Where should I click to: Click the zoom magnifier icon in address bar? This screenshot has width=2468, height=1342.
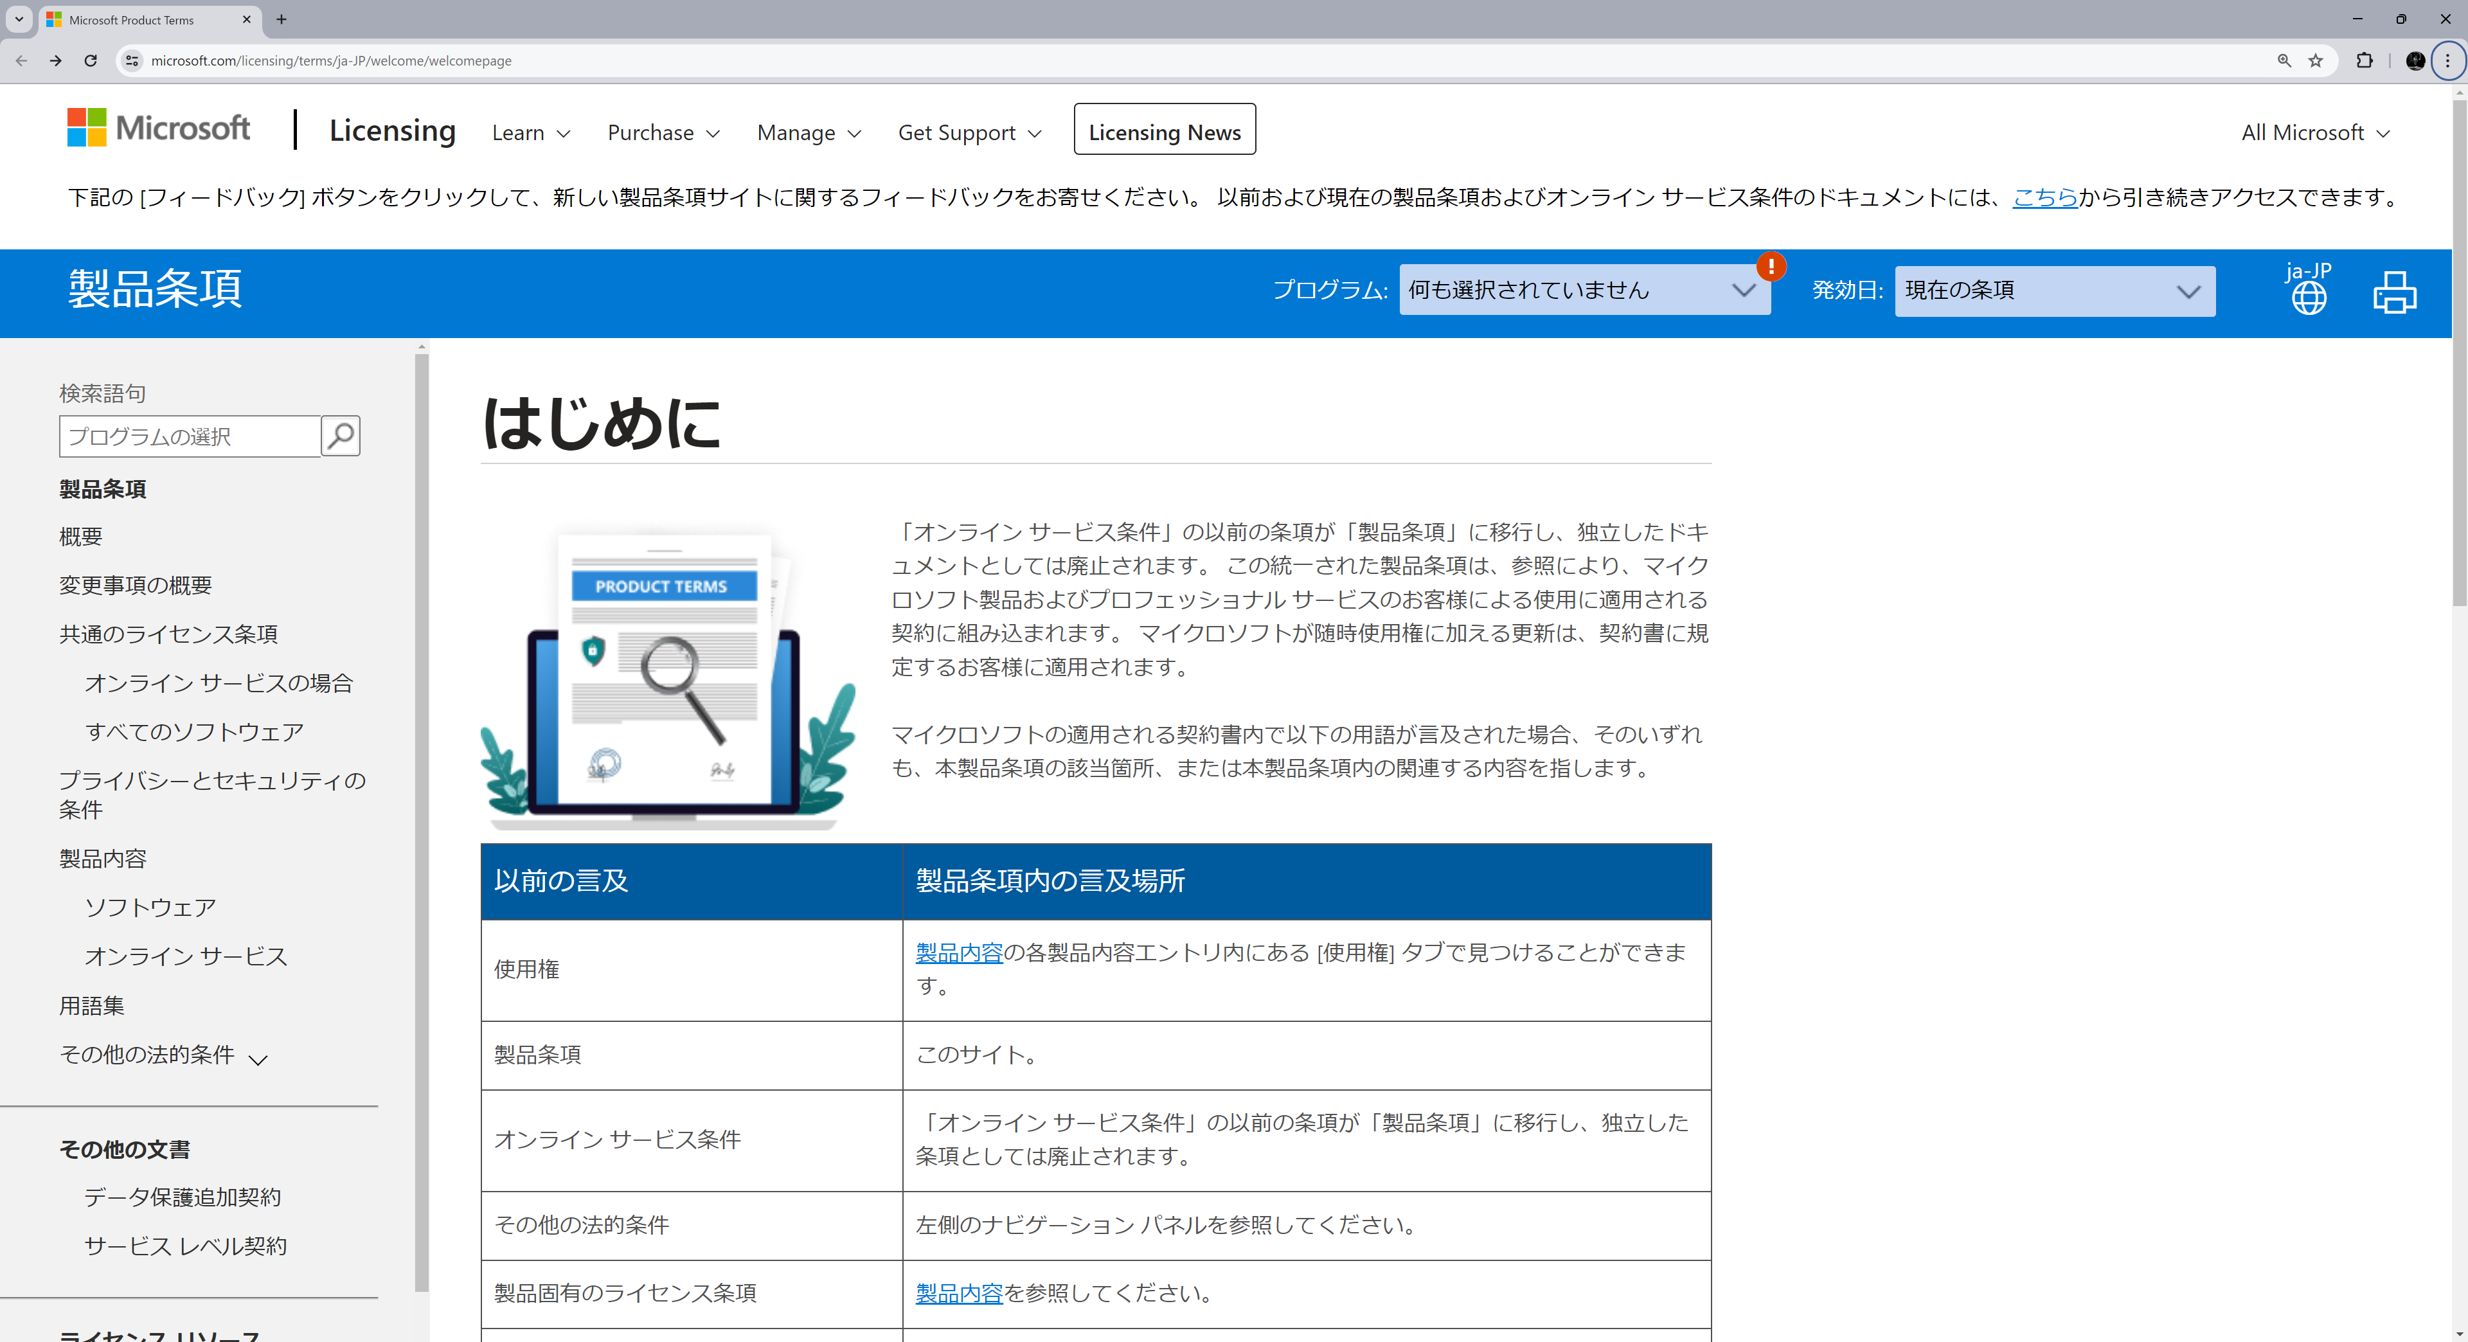coord(2284,60)
